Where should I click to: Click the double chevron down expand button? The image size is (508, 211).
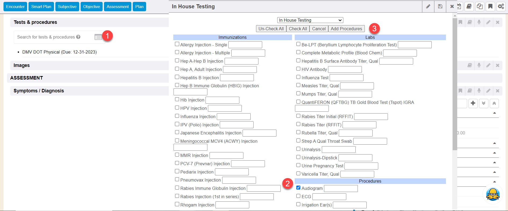coord(484,103)
